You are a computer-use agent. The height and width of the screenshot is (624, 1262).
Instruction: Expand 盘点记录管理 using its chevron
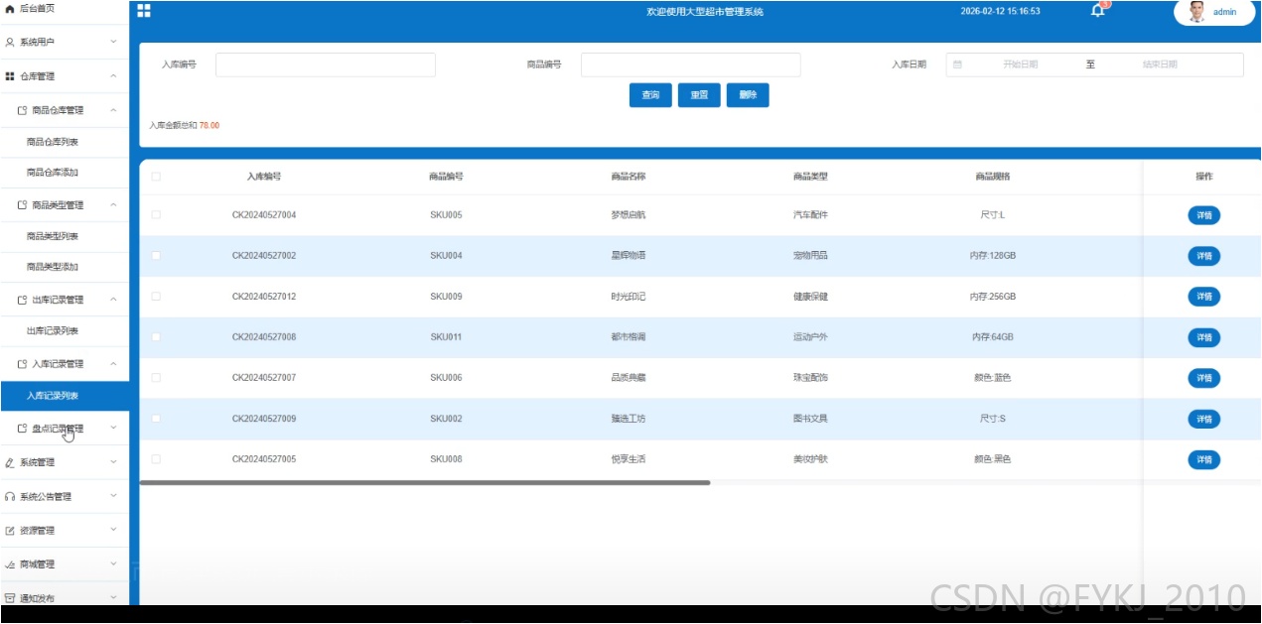113,429
